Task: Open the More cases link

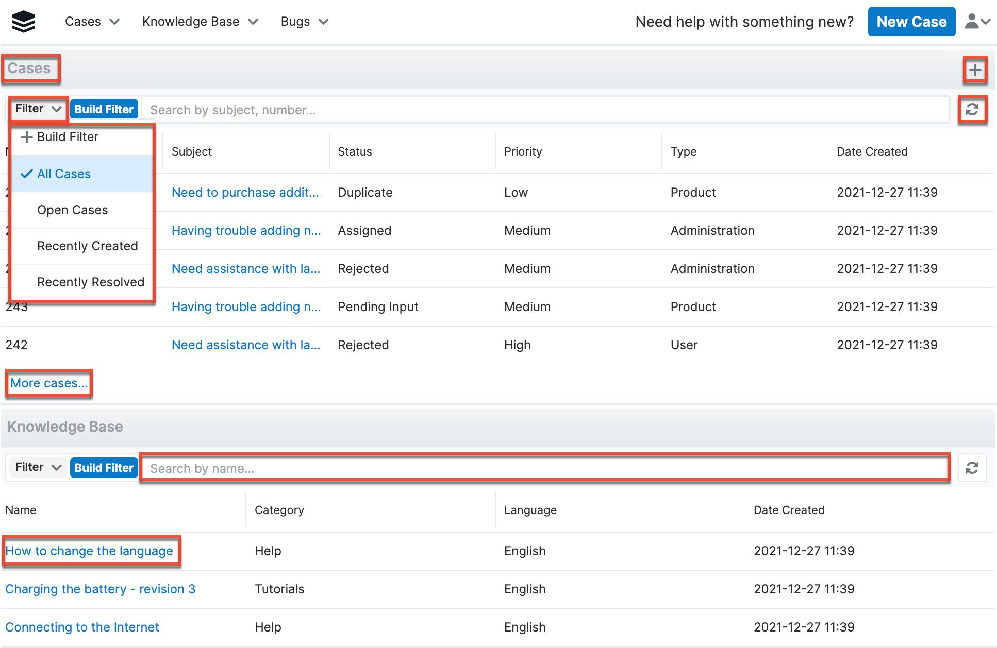Action: point(49,383)
